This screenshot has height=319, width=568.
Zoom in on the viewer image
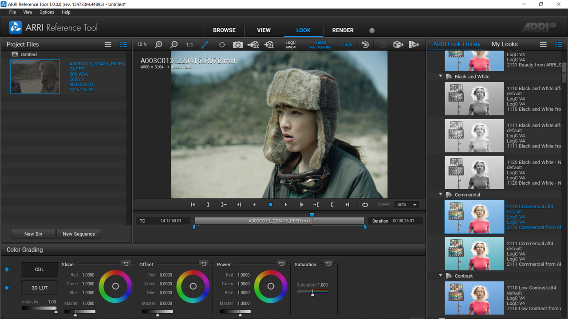[158, 44]
